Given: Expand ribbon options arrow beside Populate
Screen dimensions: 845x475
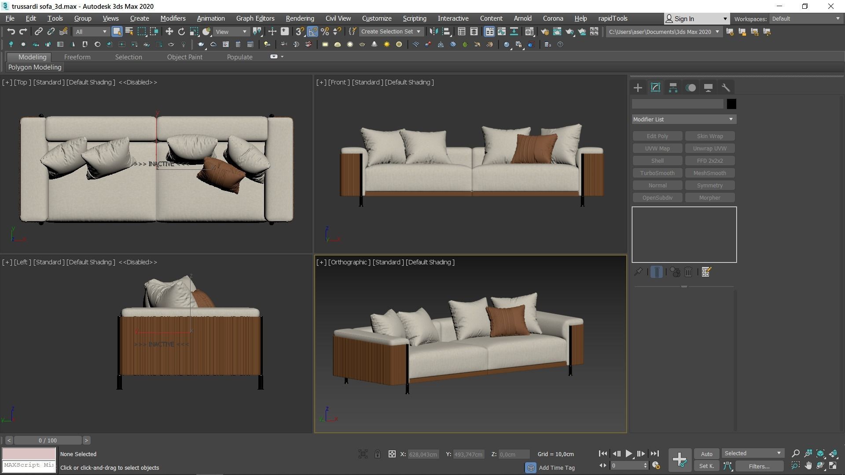Looking at the screenshot, I should click(282, 57).
